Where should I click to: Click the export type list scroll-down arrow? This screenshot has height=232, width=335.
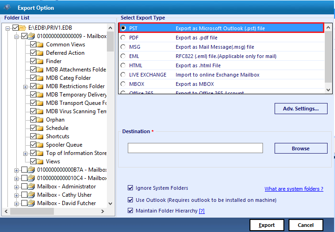click(x=328, y=90)
